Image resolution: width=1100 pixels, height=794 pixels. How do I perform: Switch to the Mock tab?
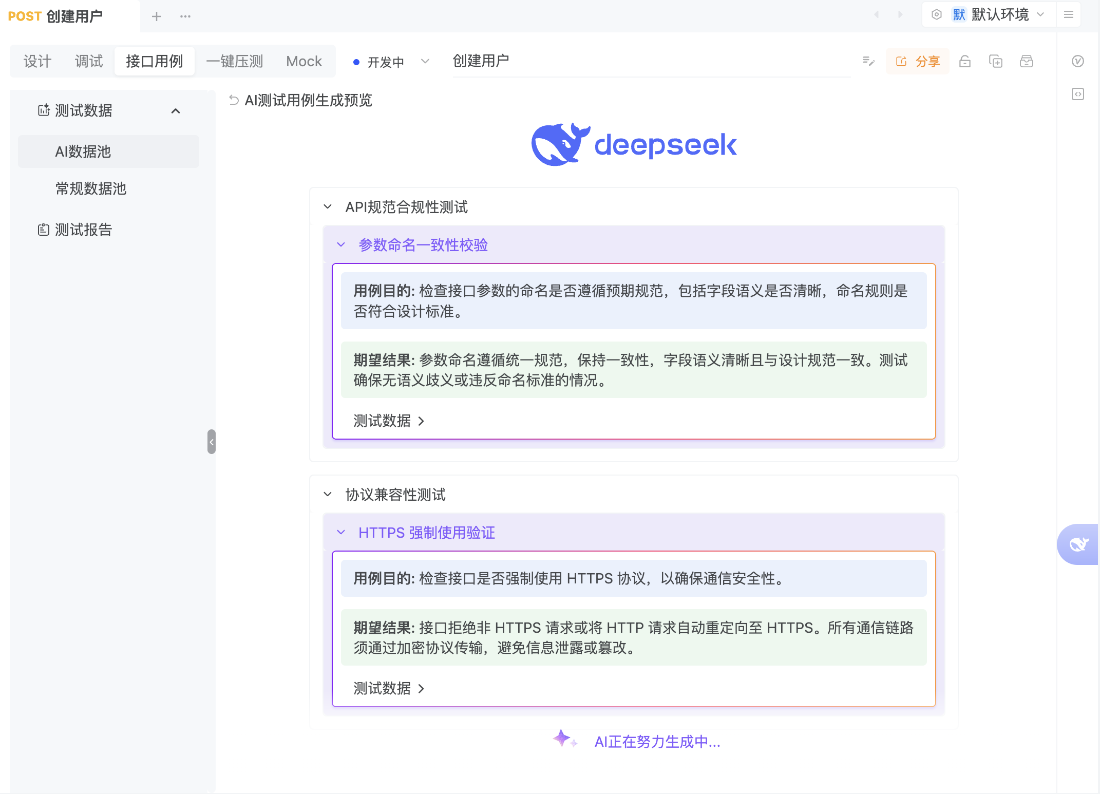click(304, 62)
